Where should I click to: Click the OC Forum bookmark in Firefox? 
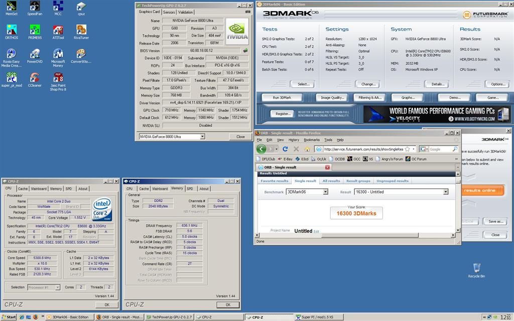click(x=416, y=159)
